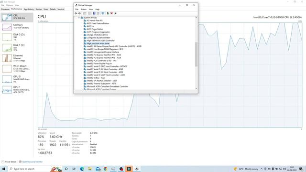
Task: Click the Show/Hide console tree toolbar icon
Action: (84, 13)
